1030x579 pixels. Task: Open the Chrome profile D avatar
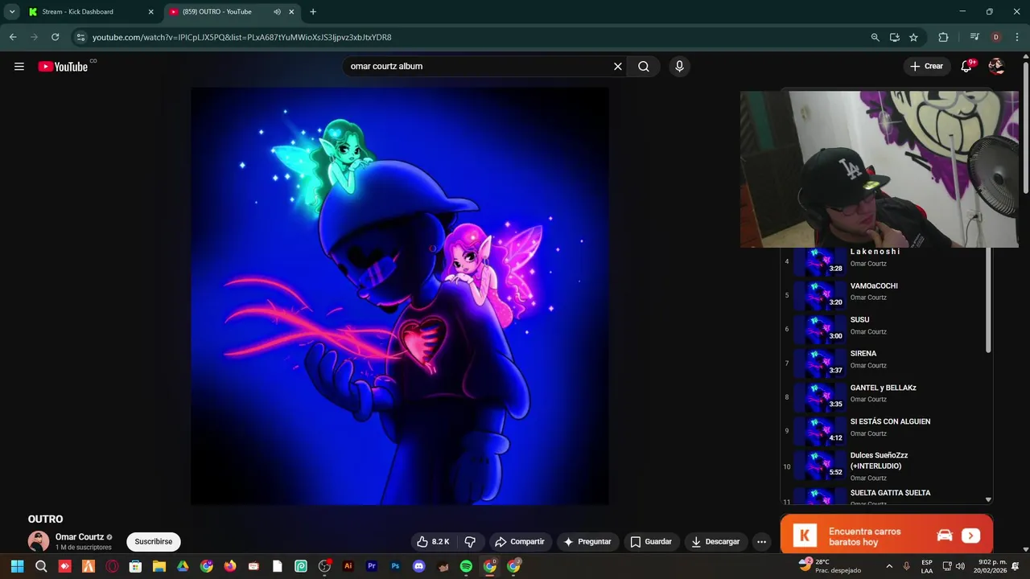click(x=996, y=37)
